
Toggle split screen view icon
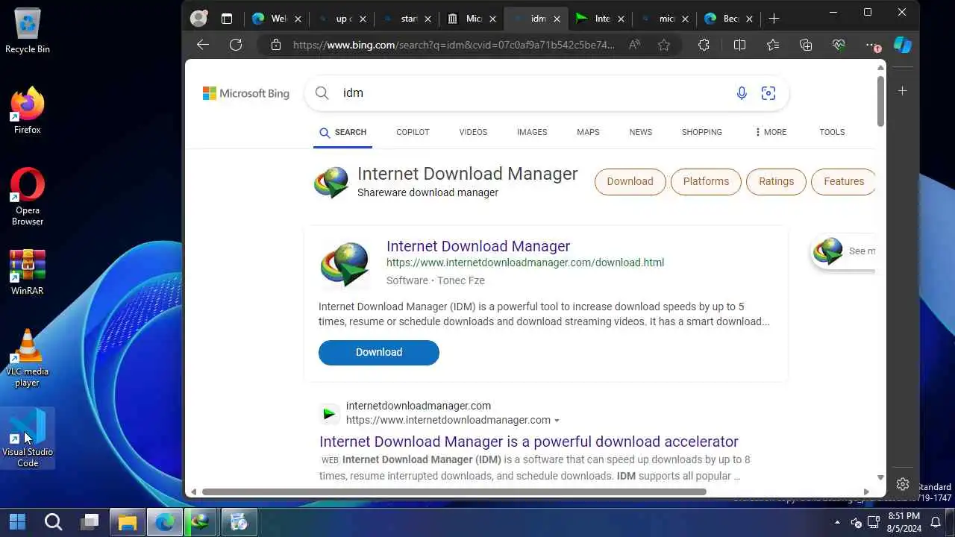[x=739, y=45]
